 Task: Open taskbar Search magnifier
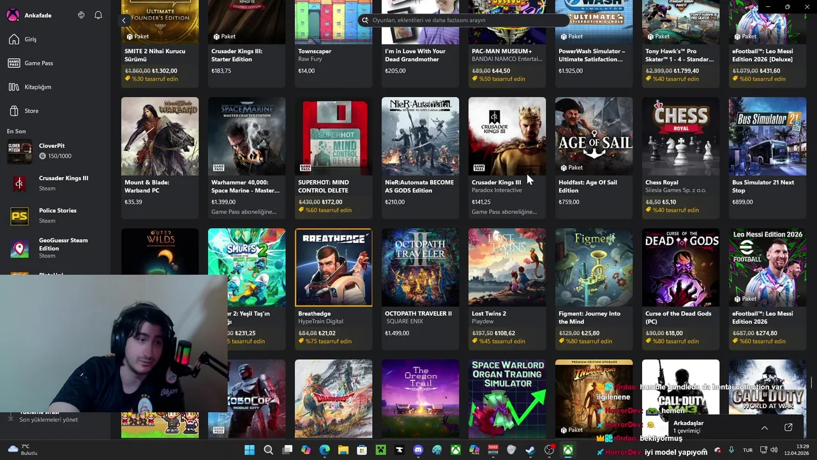click(x=268, y=450)
